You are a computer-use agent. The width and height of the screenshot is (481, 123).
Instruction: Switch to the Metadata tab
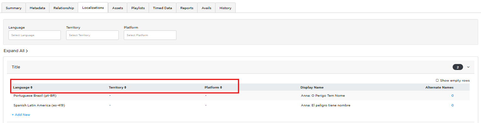(x=37, y=8)
